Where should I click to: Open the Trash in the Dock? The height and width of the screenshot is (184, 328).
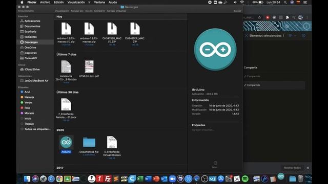click(301, 179)
